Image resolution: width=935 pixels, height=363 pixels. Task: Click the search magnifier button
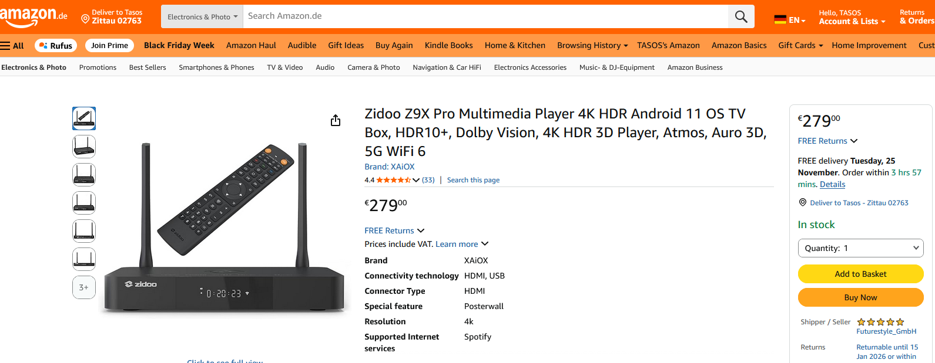pos(741,17)
